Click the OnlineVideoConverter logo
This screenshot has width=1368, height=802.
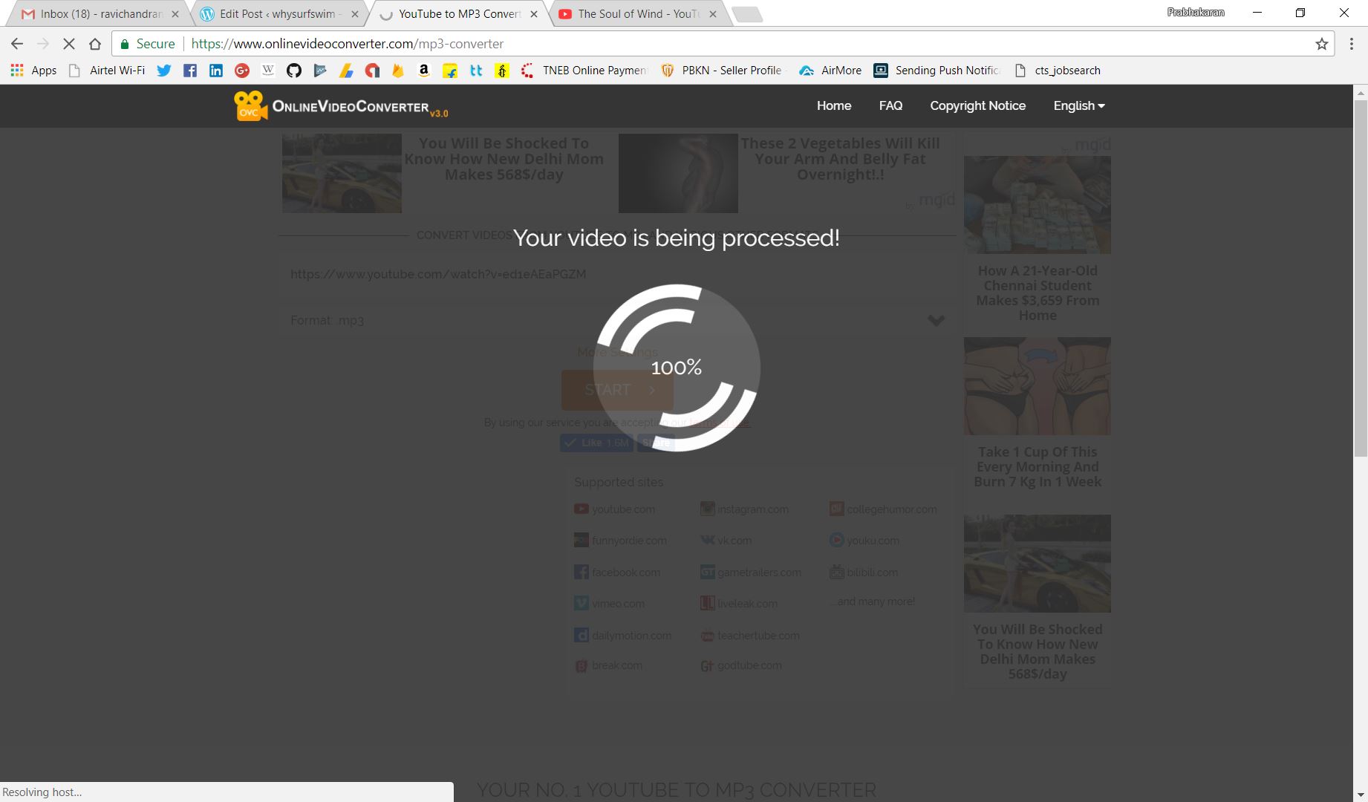click(x=341, y=106)
